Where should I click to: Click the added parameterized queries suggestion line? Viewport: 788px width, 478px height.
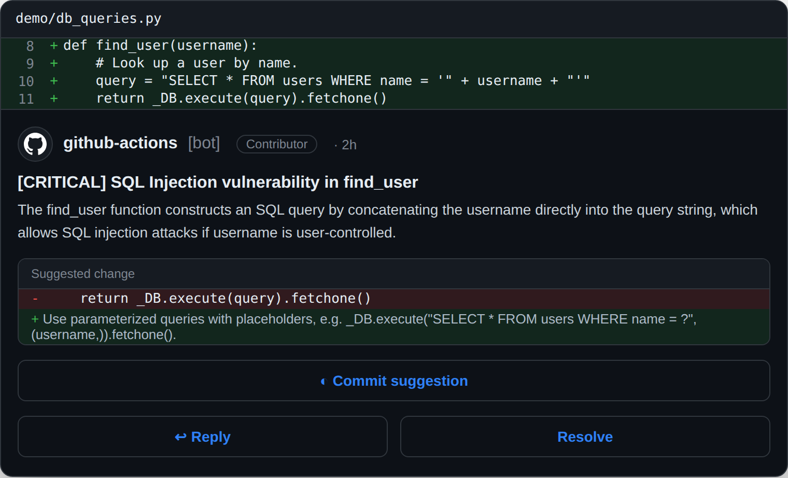point(394,327)
